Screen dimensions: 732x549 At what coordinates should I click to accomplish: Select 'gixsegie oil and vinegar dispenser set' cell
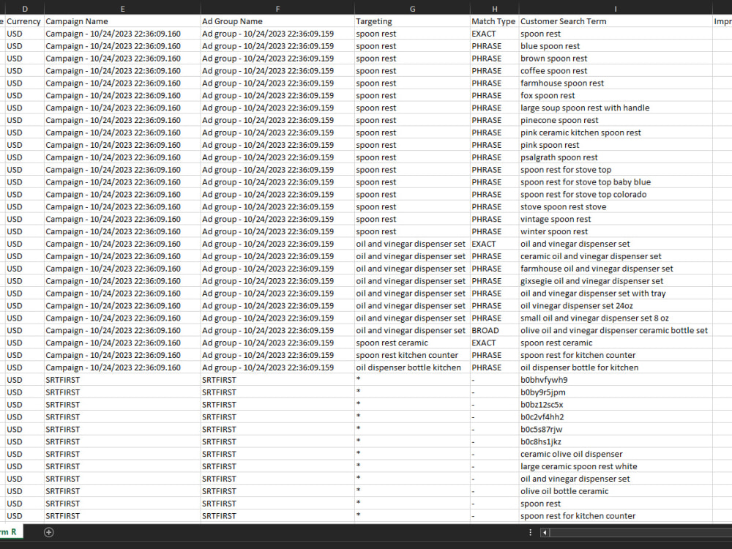pyautogui.click(x=616, y=281)
